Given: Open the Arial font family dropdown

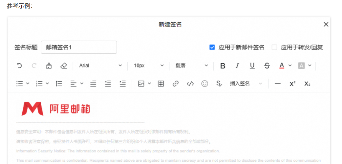Looking at the screenshot, I should pyautogui.click(x=100, y=65).
